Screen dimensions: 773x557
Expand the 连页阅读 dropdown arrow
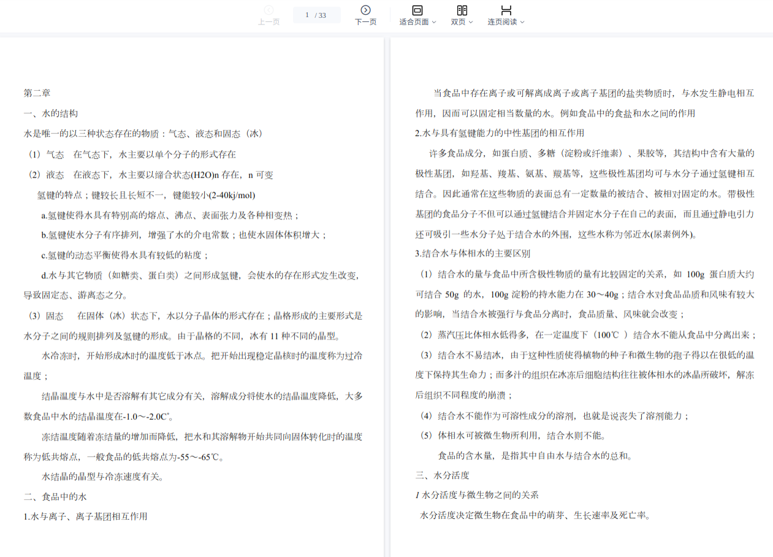pyautogui.click(x=522, y=22)
